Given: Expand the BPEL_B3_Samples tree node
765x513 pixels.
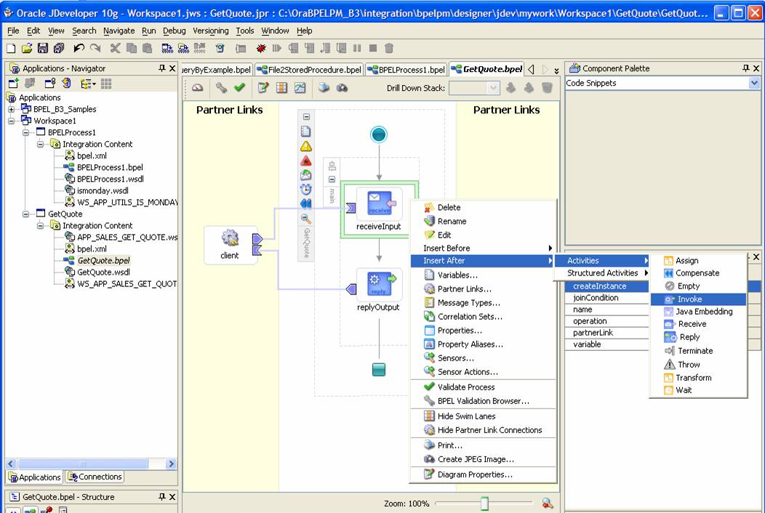Looking at the screenshot, I should [x=12, y=110].
